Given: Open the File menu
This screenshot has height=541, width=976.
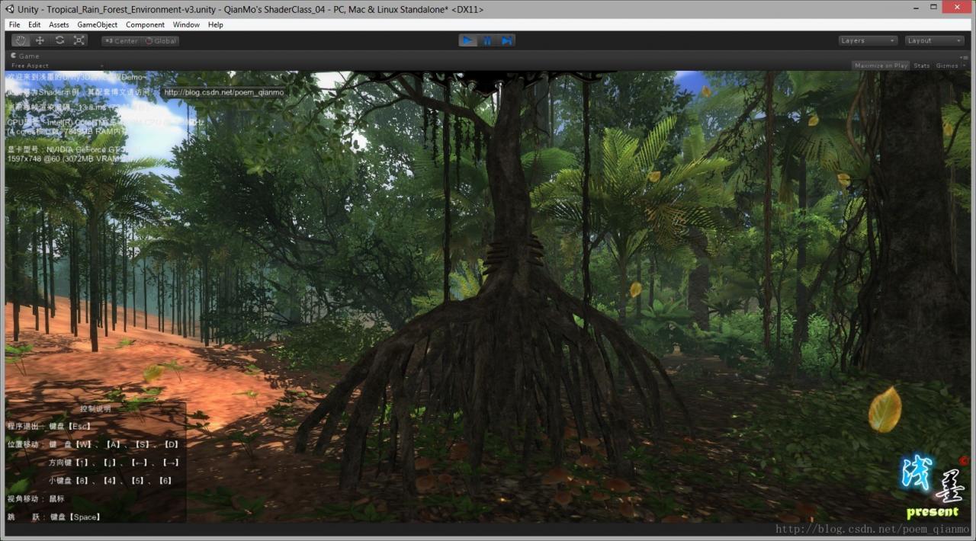Looking at the screenshot, I should click(14, 24).
